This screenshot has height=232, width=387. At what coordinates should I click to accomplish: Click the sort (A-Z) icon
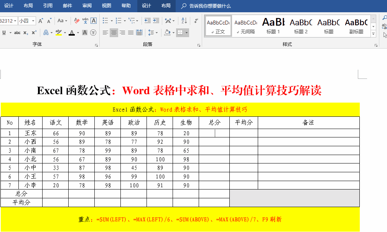(x=184, y=21)
